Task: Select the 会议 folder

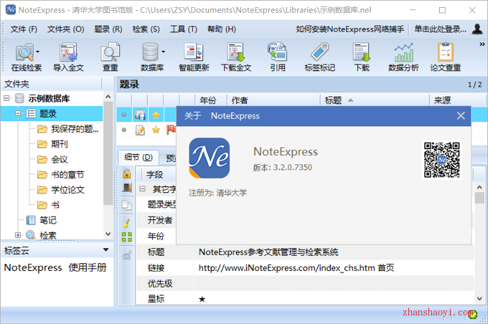Action: pyautogui.click(x=60, y=159)
